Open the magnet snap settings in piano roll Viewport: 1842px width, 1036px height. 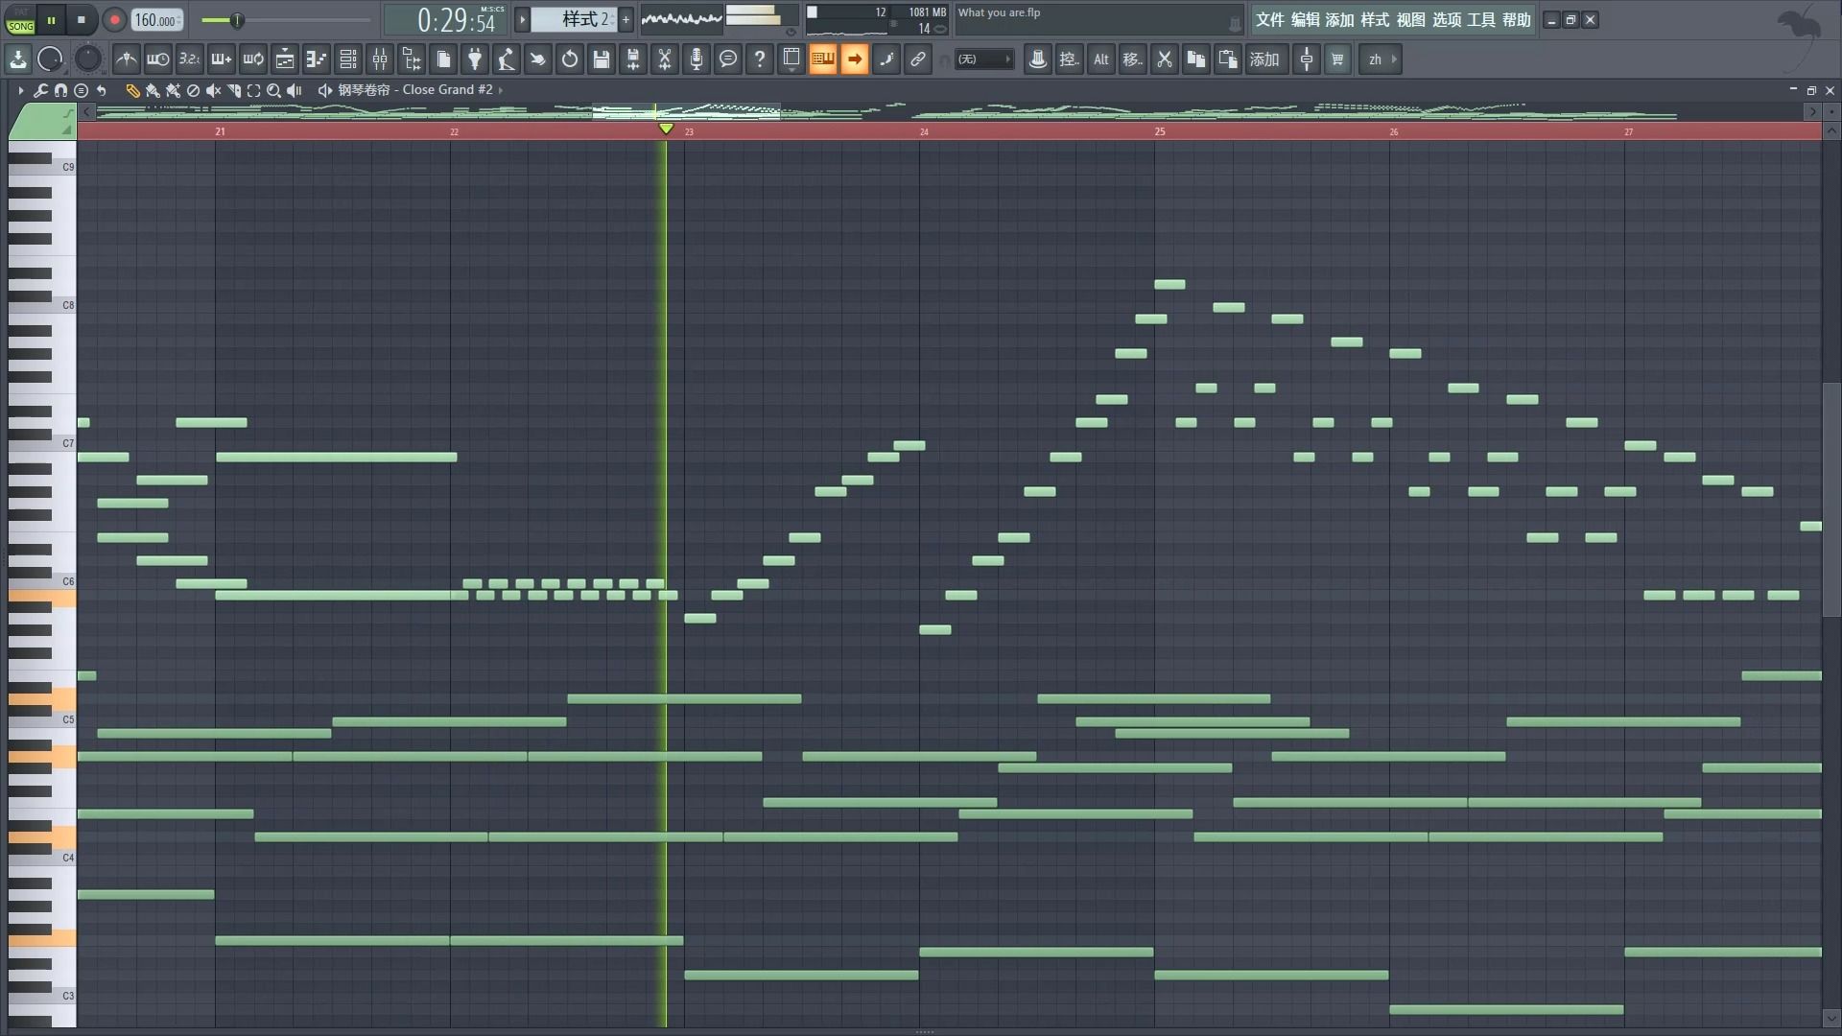click(x=60, y=90)
